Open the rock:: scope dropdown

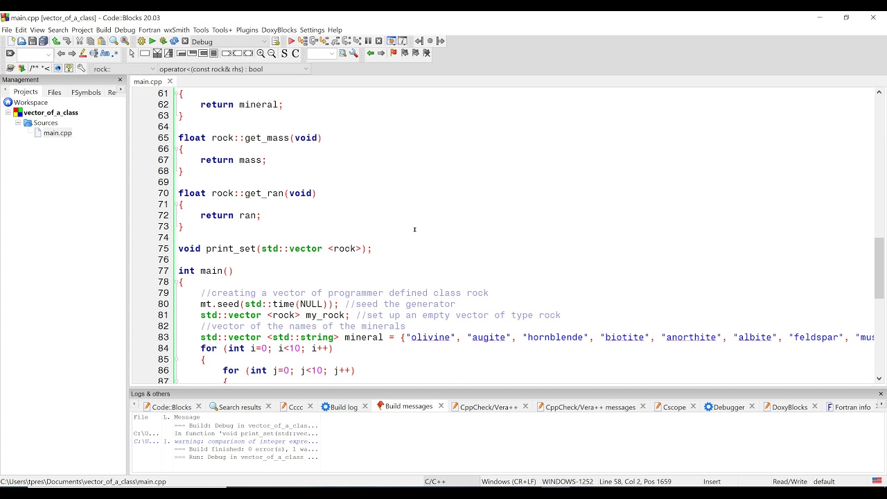tap(152, 69)
